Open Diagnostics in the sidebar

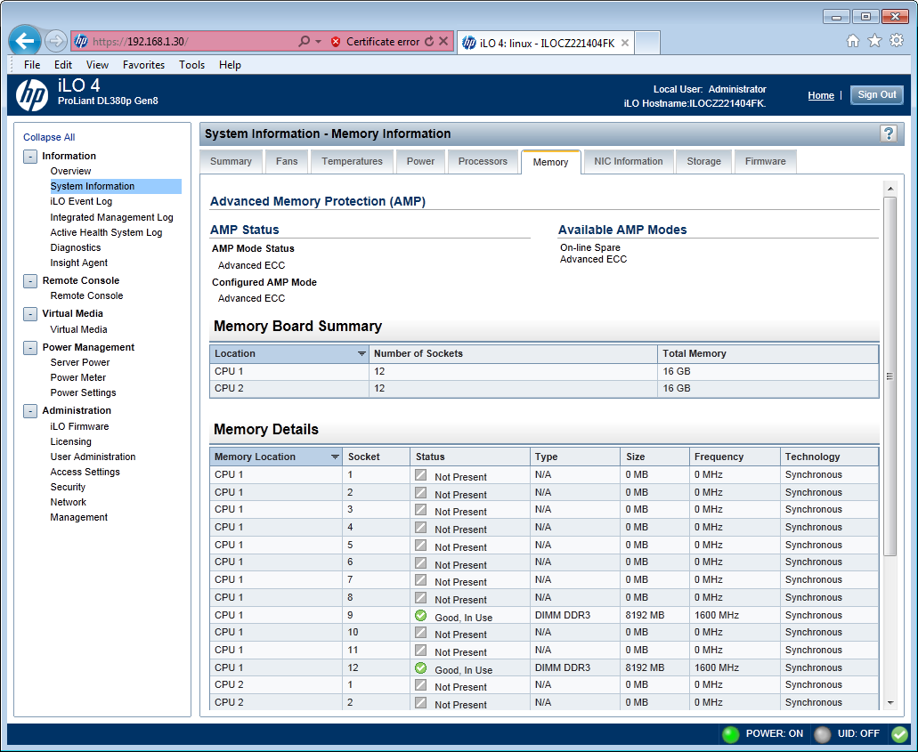pos(76,247)
